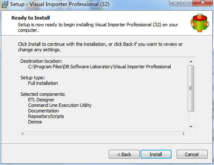Close the setup wizard window
The height and width of the screenshot is (165, 214).
click(203, 3)
